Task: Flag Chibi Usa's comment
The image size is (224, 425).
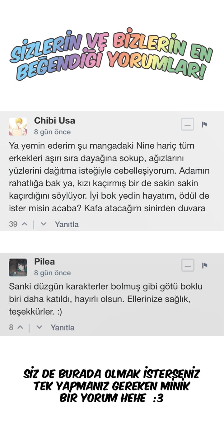Action: pos(204,125)
